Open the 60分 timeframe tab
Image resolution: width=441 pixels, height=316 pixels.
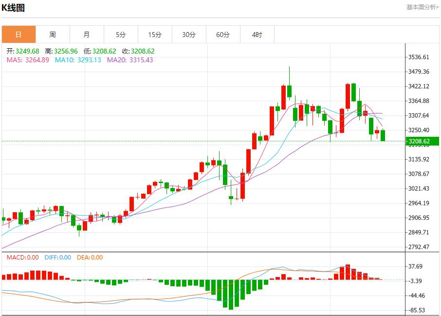point(223,35)
